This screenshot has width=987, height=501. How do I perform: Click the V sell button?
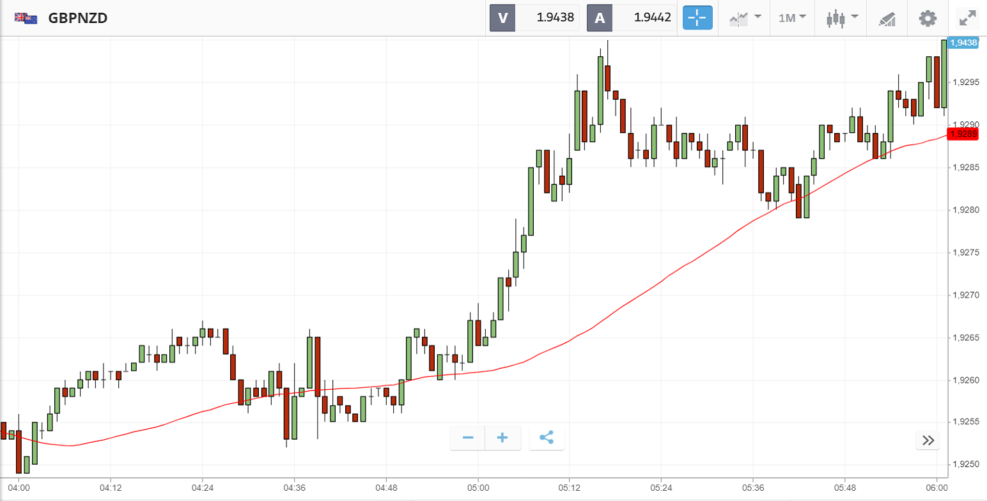click(x=502, y=18)
